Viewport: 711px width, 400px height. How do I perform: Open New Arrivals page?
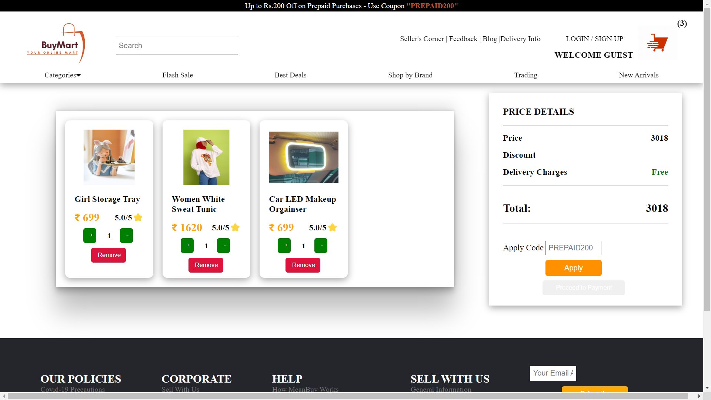[x=638, y=75]
